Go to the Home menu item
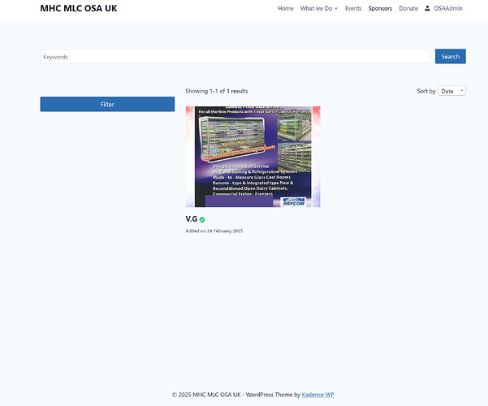 [285, 8]
